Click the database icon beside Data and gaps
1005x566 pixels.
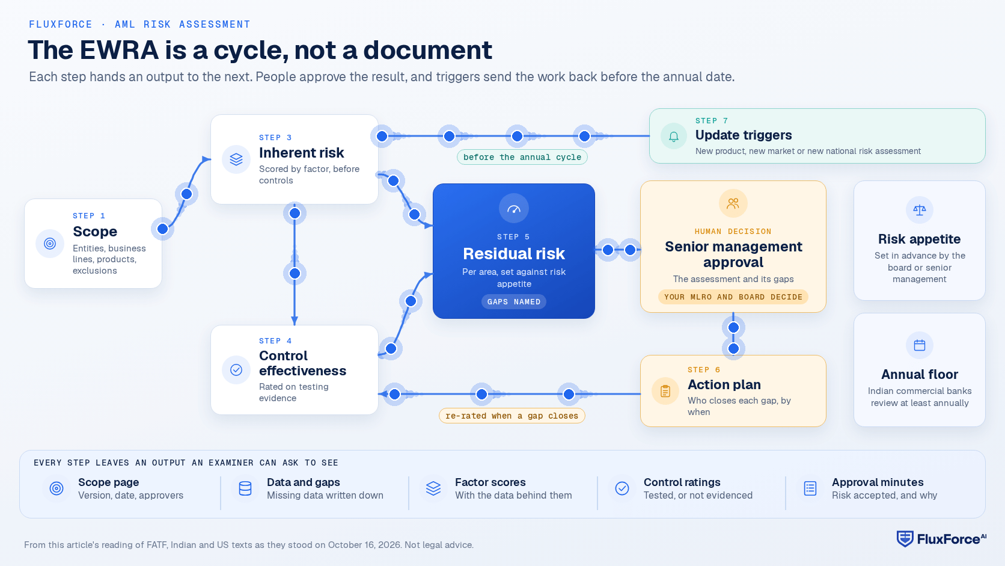(x=245, y=488)
